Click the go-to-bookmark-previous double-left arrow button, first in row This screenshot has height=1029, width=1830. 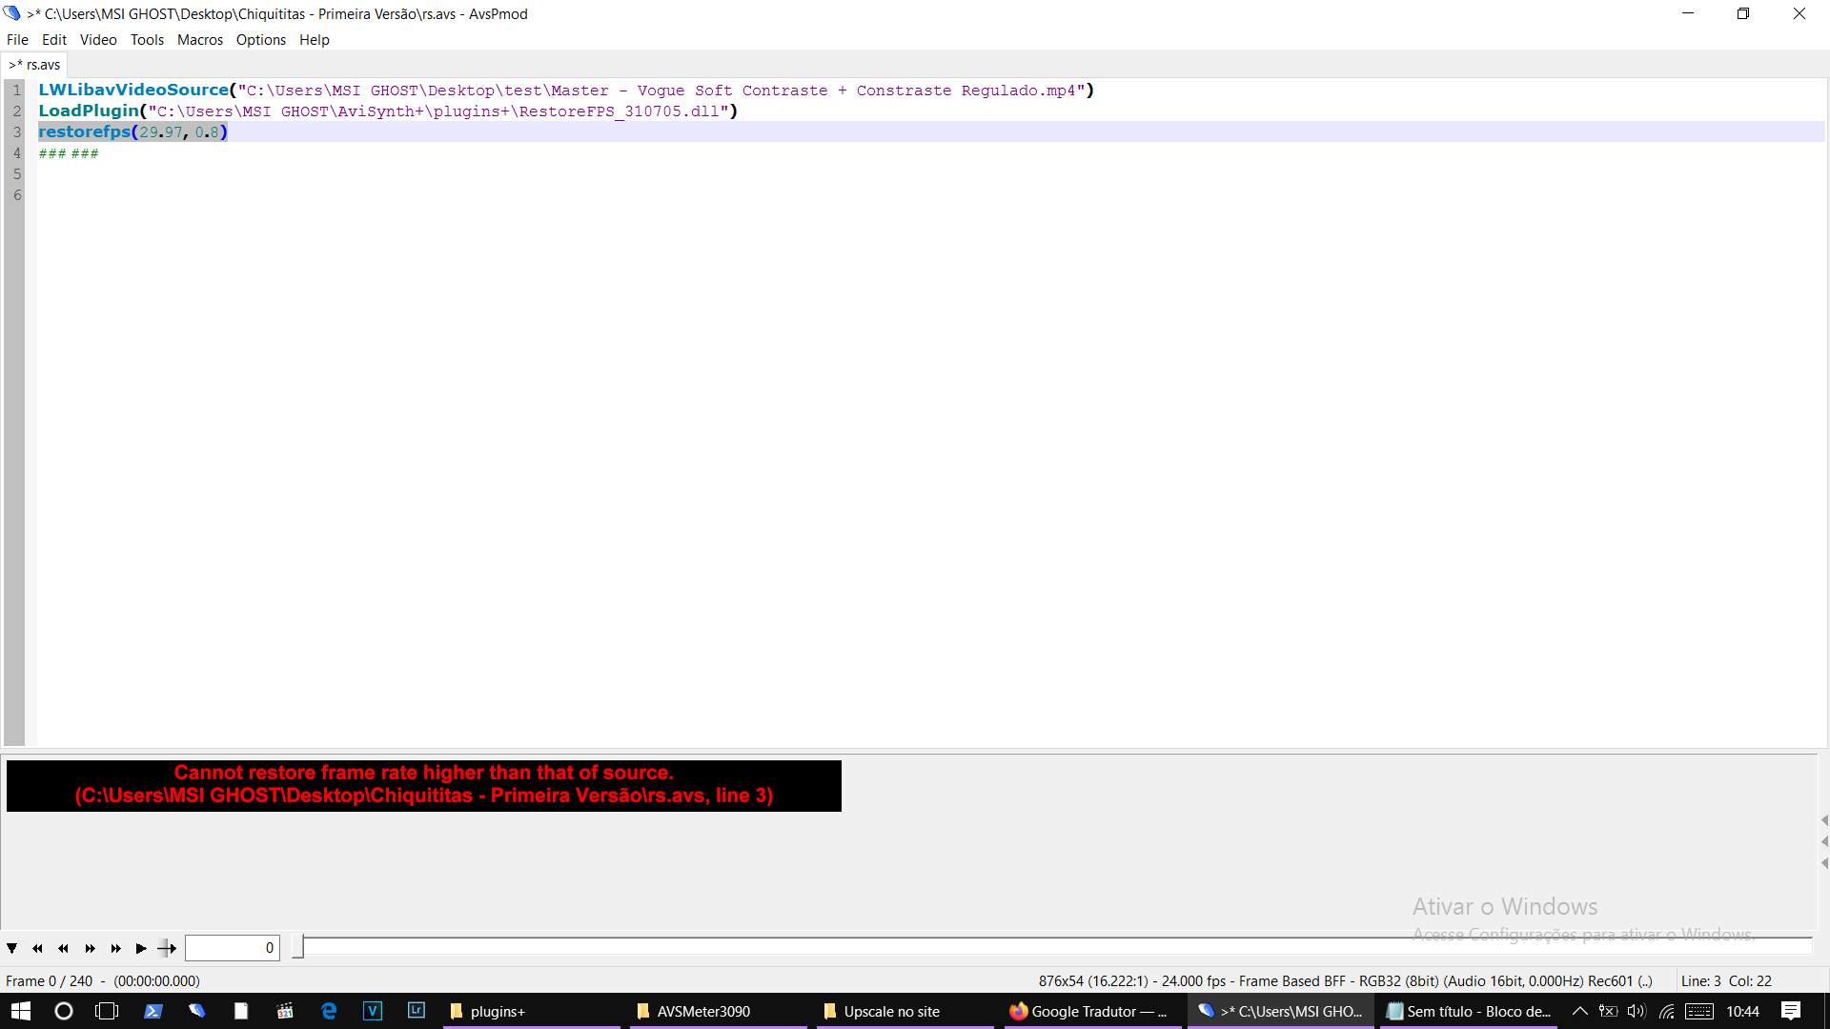(37, 948)
